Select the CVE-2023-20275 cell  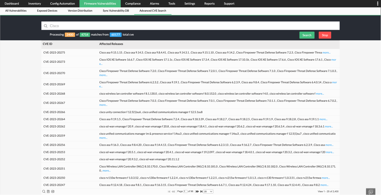click(x=54, y=53)
